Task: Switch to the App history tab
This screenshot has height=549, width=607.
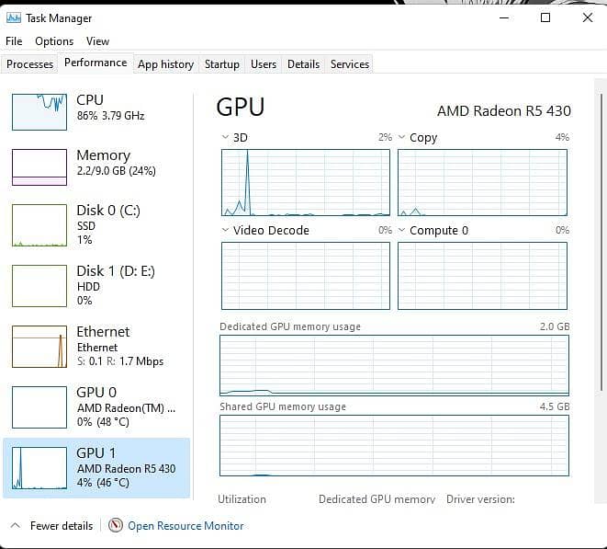Action: (x=165, y=64)
